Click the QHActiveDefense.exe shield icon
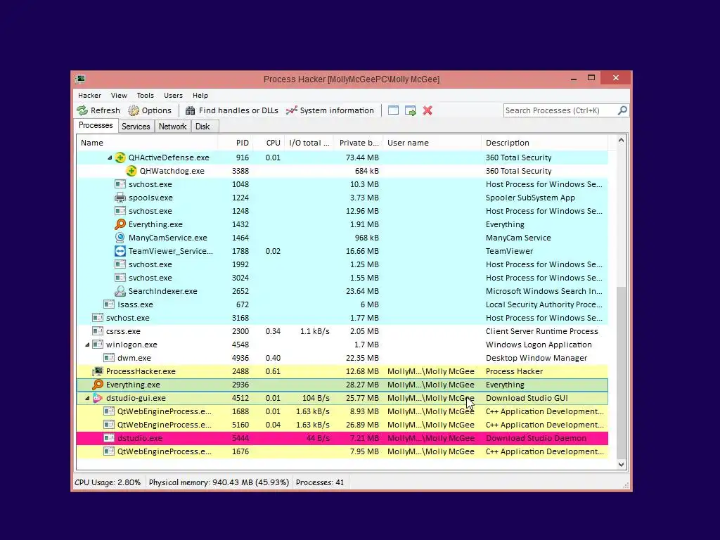Viewport: 720px width, 540px height. pyautogui.click(x=120, y=157)
